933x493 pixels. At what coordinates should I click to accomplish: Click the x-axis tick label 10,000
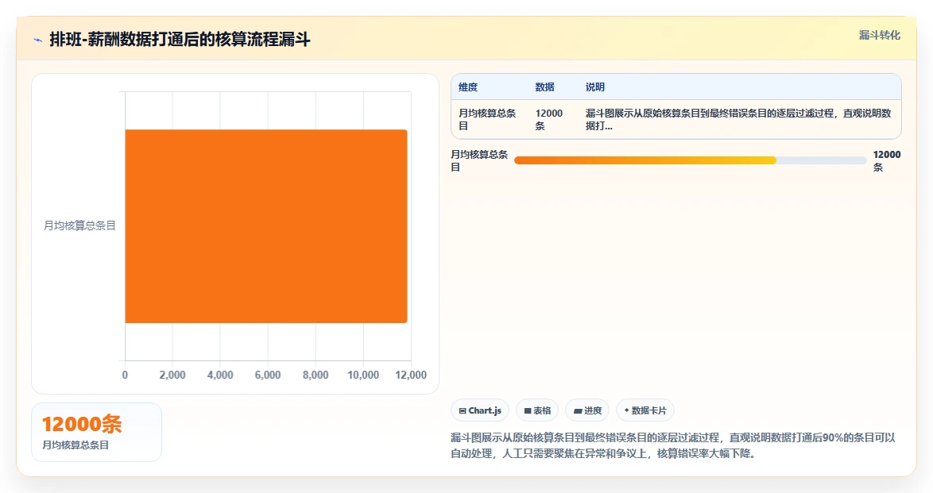363,375
